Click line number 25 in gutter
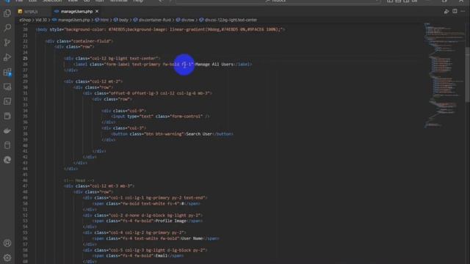 tap(25, 59)
